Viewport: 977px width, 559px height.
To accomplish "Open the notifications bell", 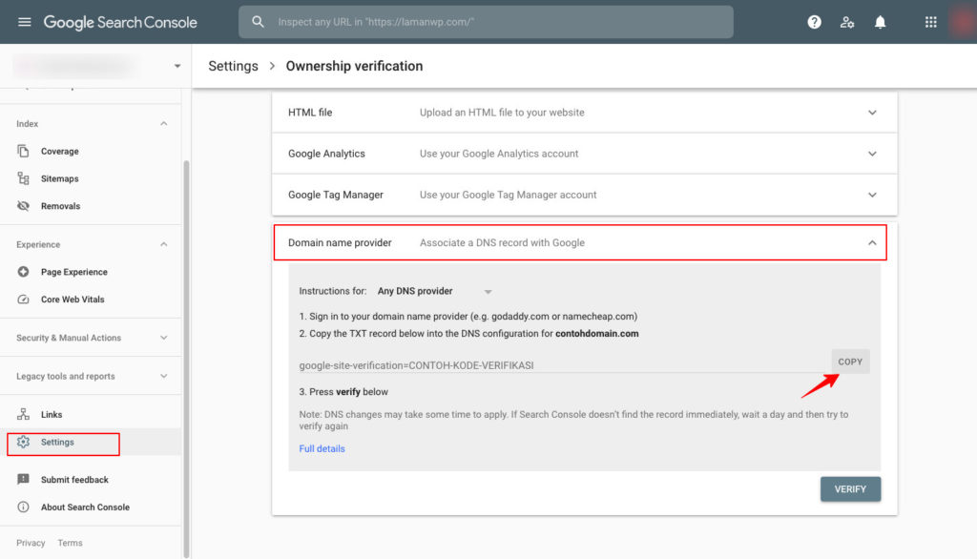I will (880, 23).
